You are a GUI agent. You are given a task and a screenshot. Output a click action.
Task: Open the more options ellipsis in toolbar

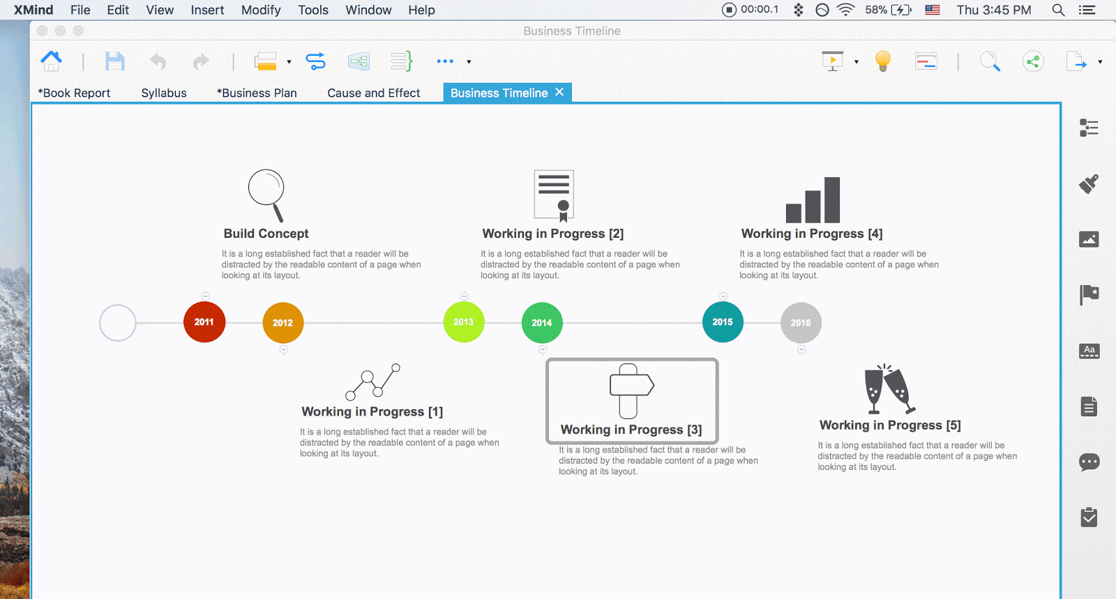(x=445, y=61)
